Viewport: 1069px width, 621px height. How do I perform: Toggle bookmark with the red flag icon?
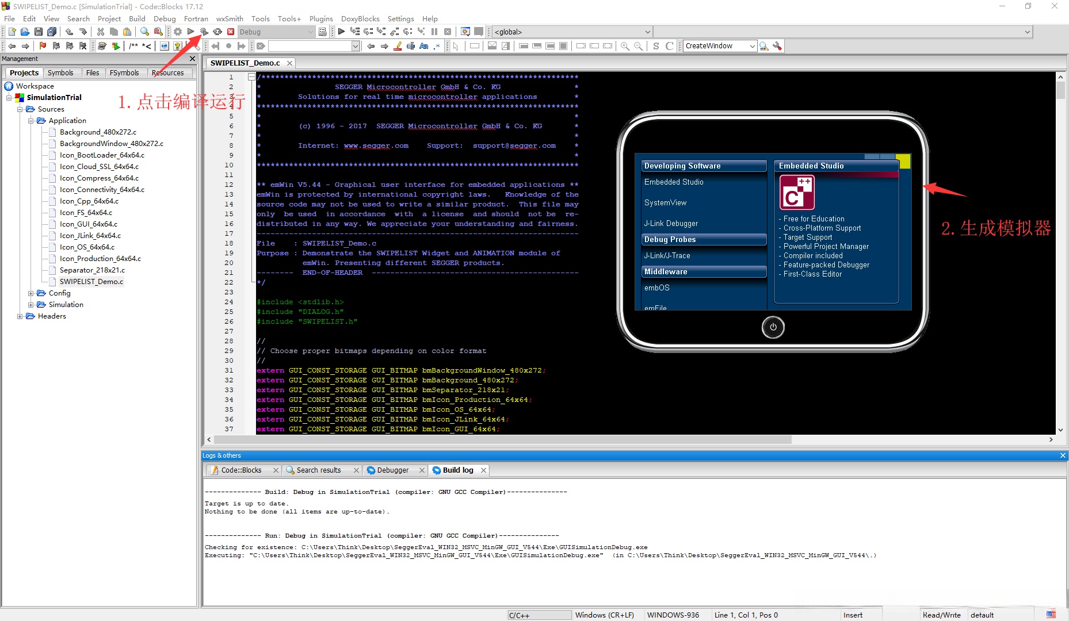pos(43,46)
